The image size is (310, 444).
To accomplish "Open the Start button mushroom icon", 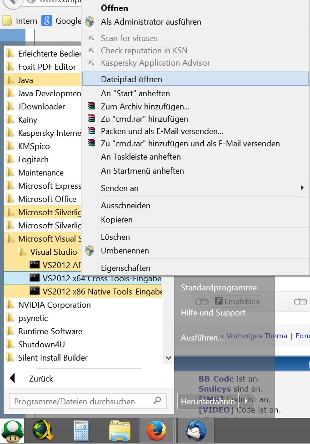I will click(x=12, y=431).
